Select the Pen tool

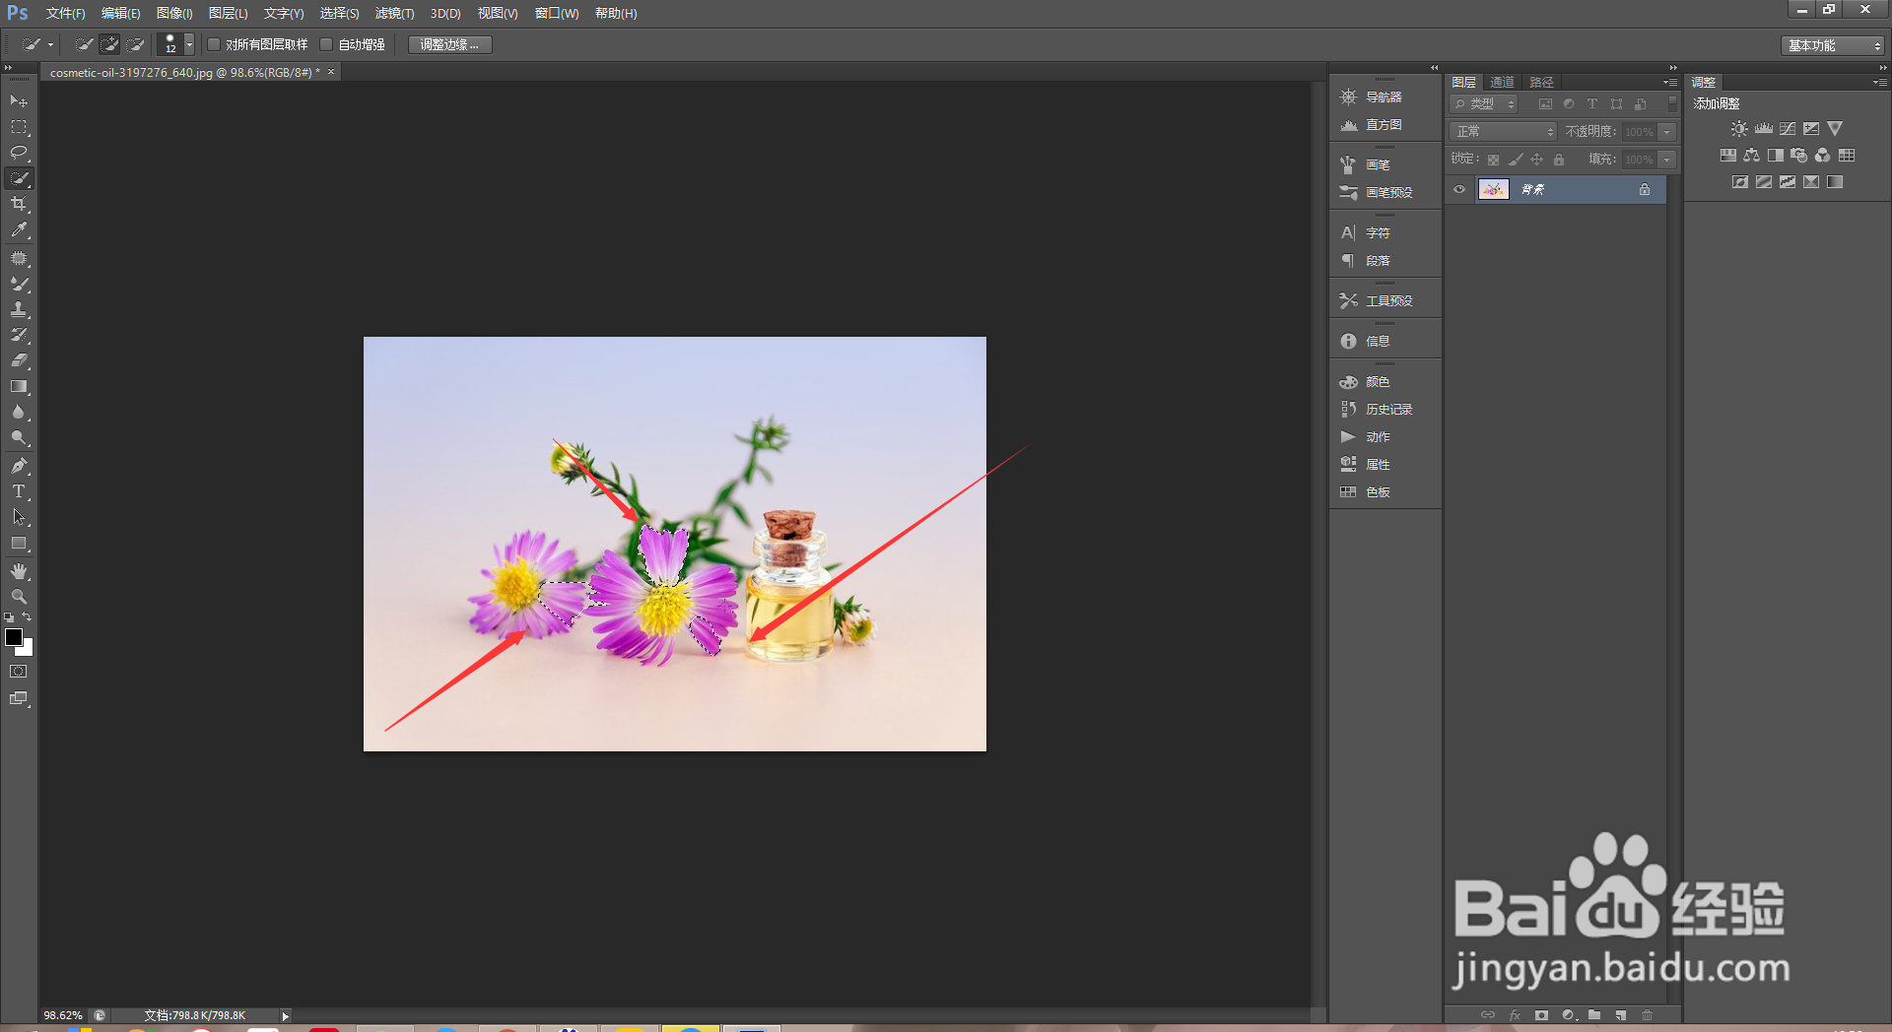point(19,466)
